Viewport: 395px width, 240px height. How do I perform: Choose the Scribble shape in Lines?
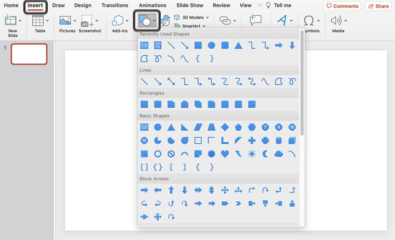292,81
